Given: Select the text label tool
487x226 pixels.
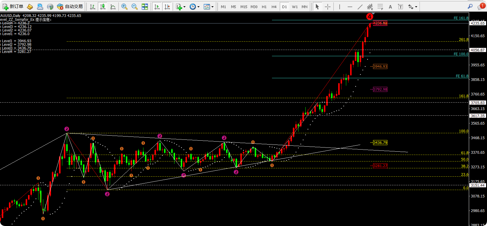Looking at the screenshot, I should (401, 7).
